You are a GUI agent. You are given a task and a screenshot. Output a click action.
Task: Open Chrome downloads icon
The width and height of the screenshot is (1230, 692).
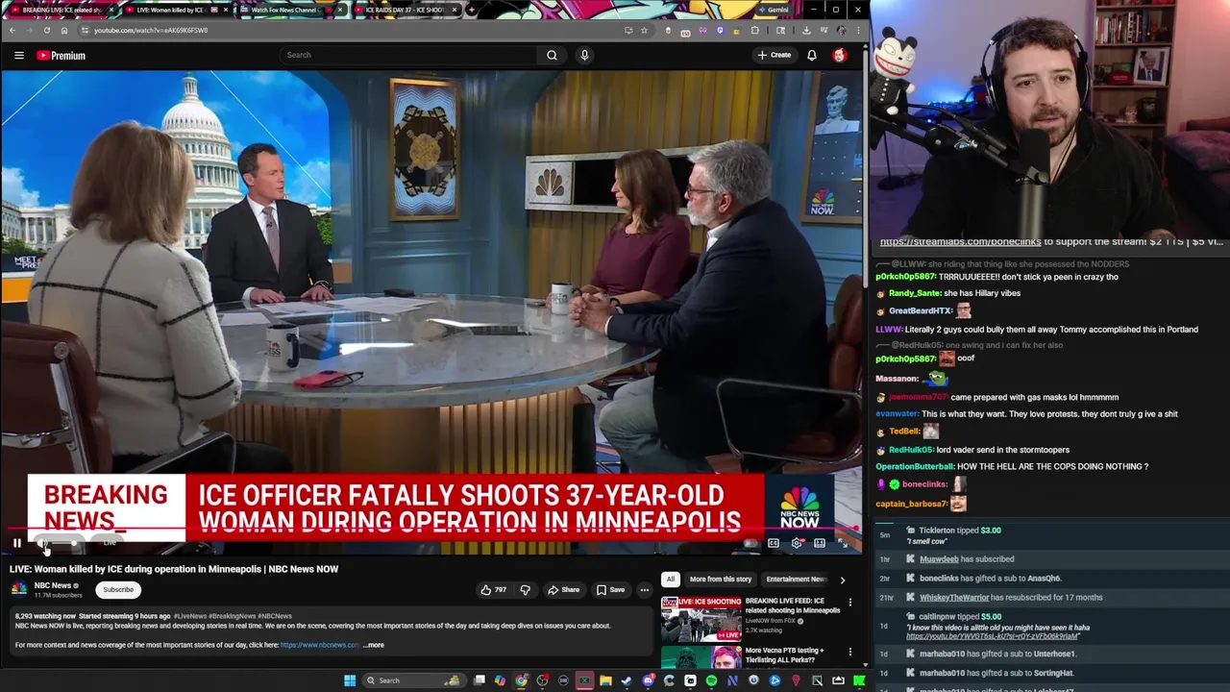(805, 30)
